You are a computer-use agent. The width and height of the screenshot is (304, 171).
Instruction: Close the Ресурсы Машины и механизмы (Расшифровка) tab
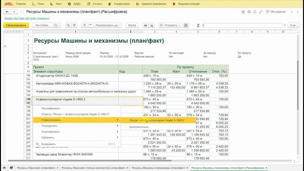click(x=266, y=168)
